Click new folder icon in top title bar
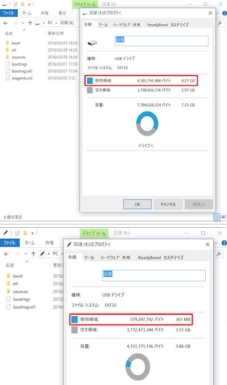 (x=23, y=4)
